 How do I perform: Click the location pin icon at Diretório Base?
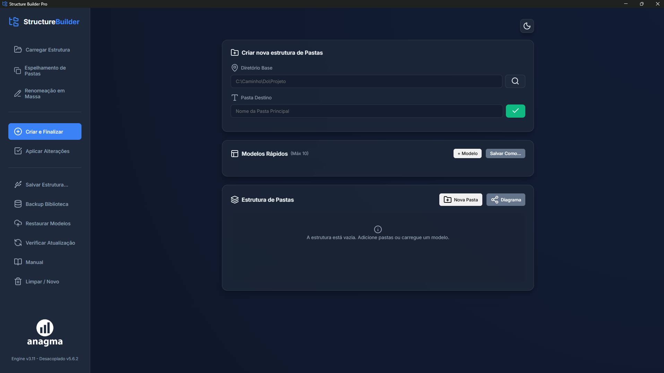[235, 68]
